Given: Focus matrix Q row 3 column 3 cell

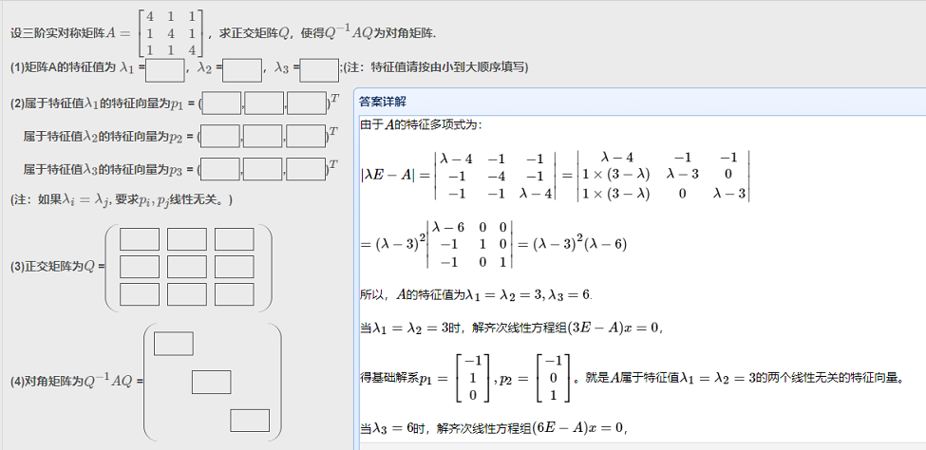Looking at the screenshot, I should click(x=235, y=294).
